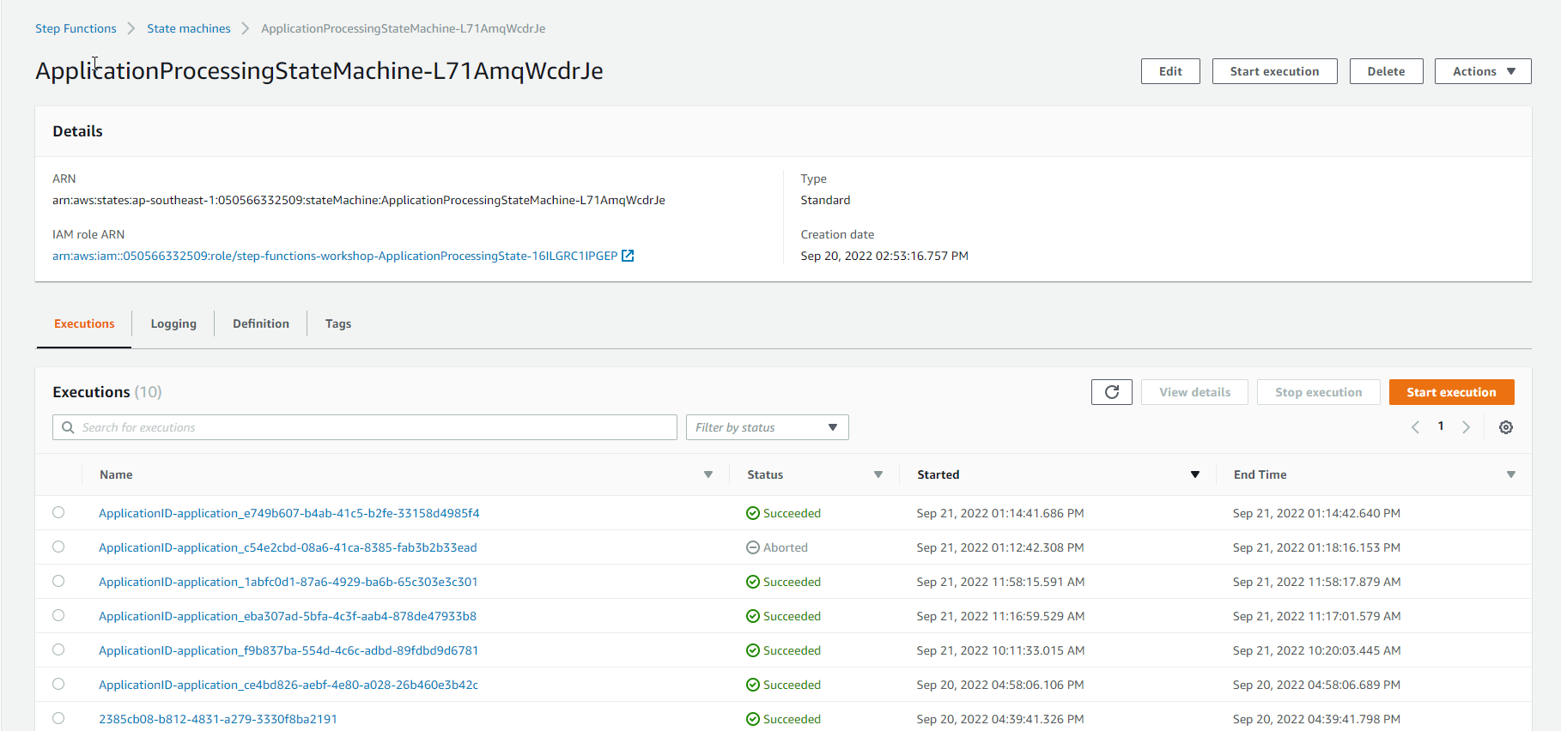Select execution c54e2cbd radio button

[x=58, y=547]
